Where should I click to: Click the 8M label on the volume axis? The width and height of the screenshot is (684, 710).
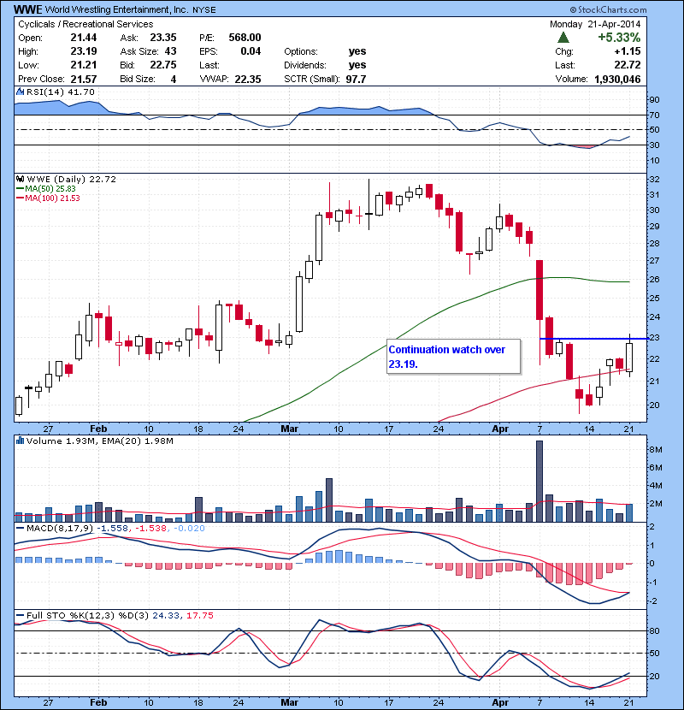(x=656, y=450)
